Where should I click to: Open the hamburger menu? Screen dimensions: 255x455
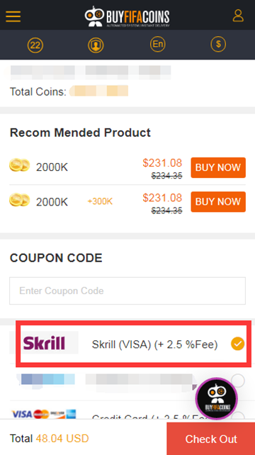click(13, 16)
